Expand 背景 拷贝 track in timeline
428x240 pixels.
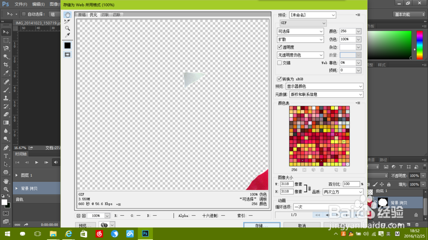pyautogui.click(x=16, y=188)
